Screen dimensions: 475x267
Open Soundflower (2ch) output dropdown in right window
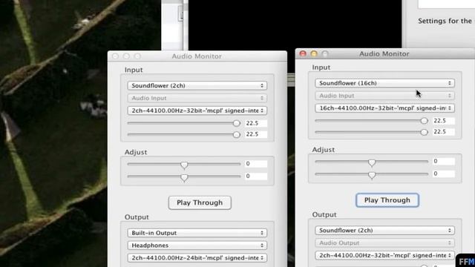coord(384,231)
